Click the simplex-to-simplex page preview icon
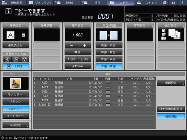This screenshot has height=140, width=187. pos(109,35)
